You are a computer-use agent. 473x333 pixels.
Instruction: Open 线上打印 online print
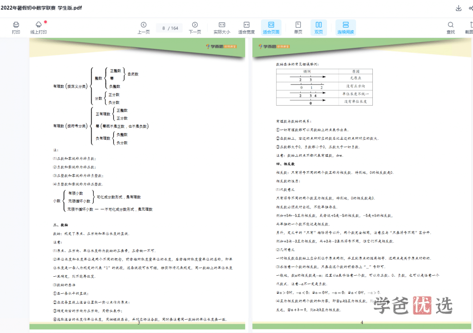click(x=39, y=28)
